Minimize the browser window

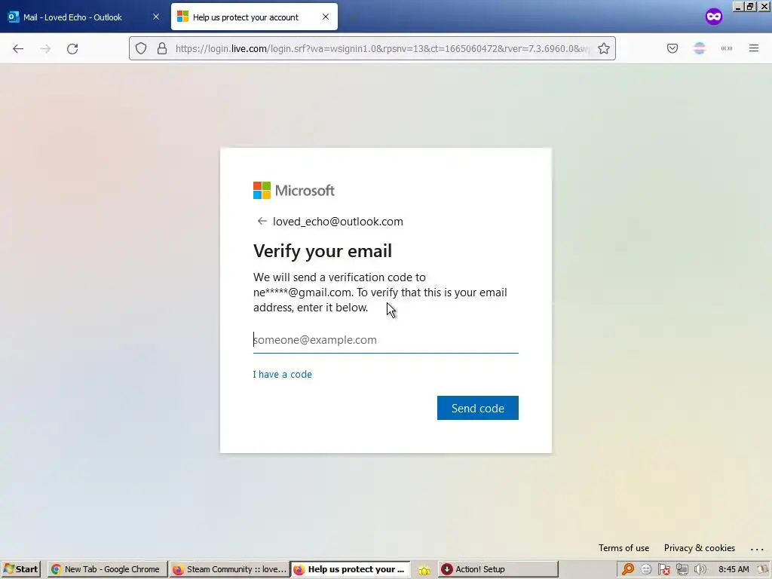point(738,6)
